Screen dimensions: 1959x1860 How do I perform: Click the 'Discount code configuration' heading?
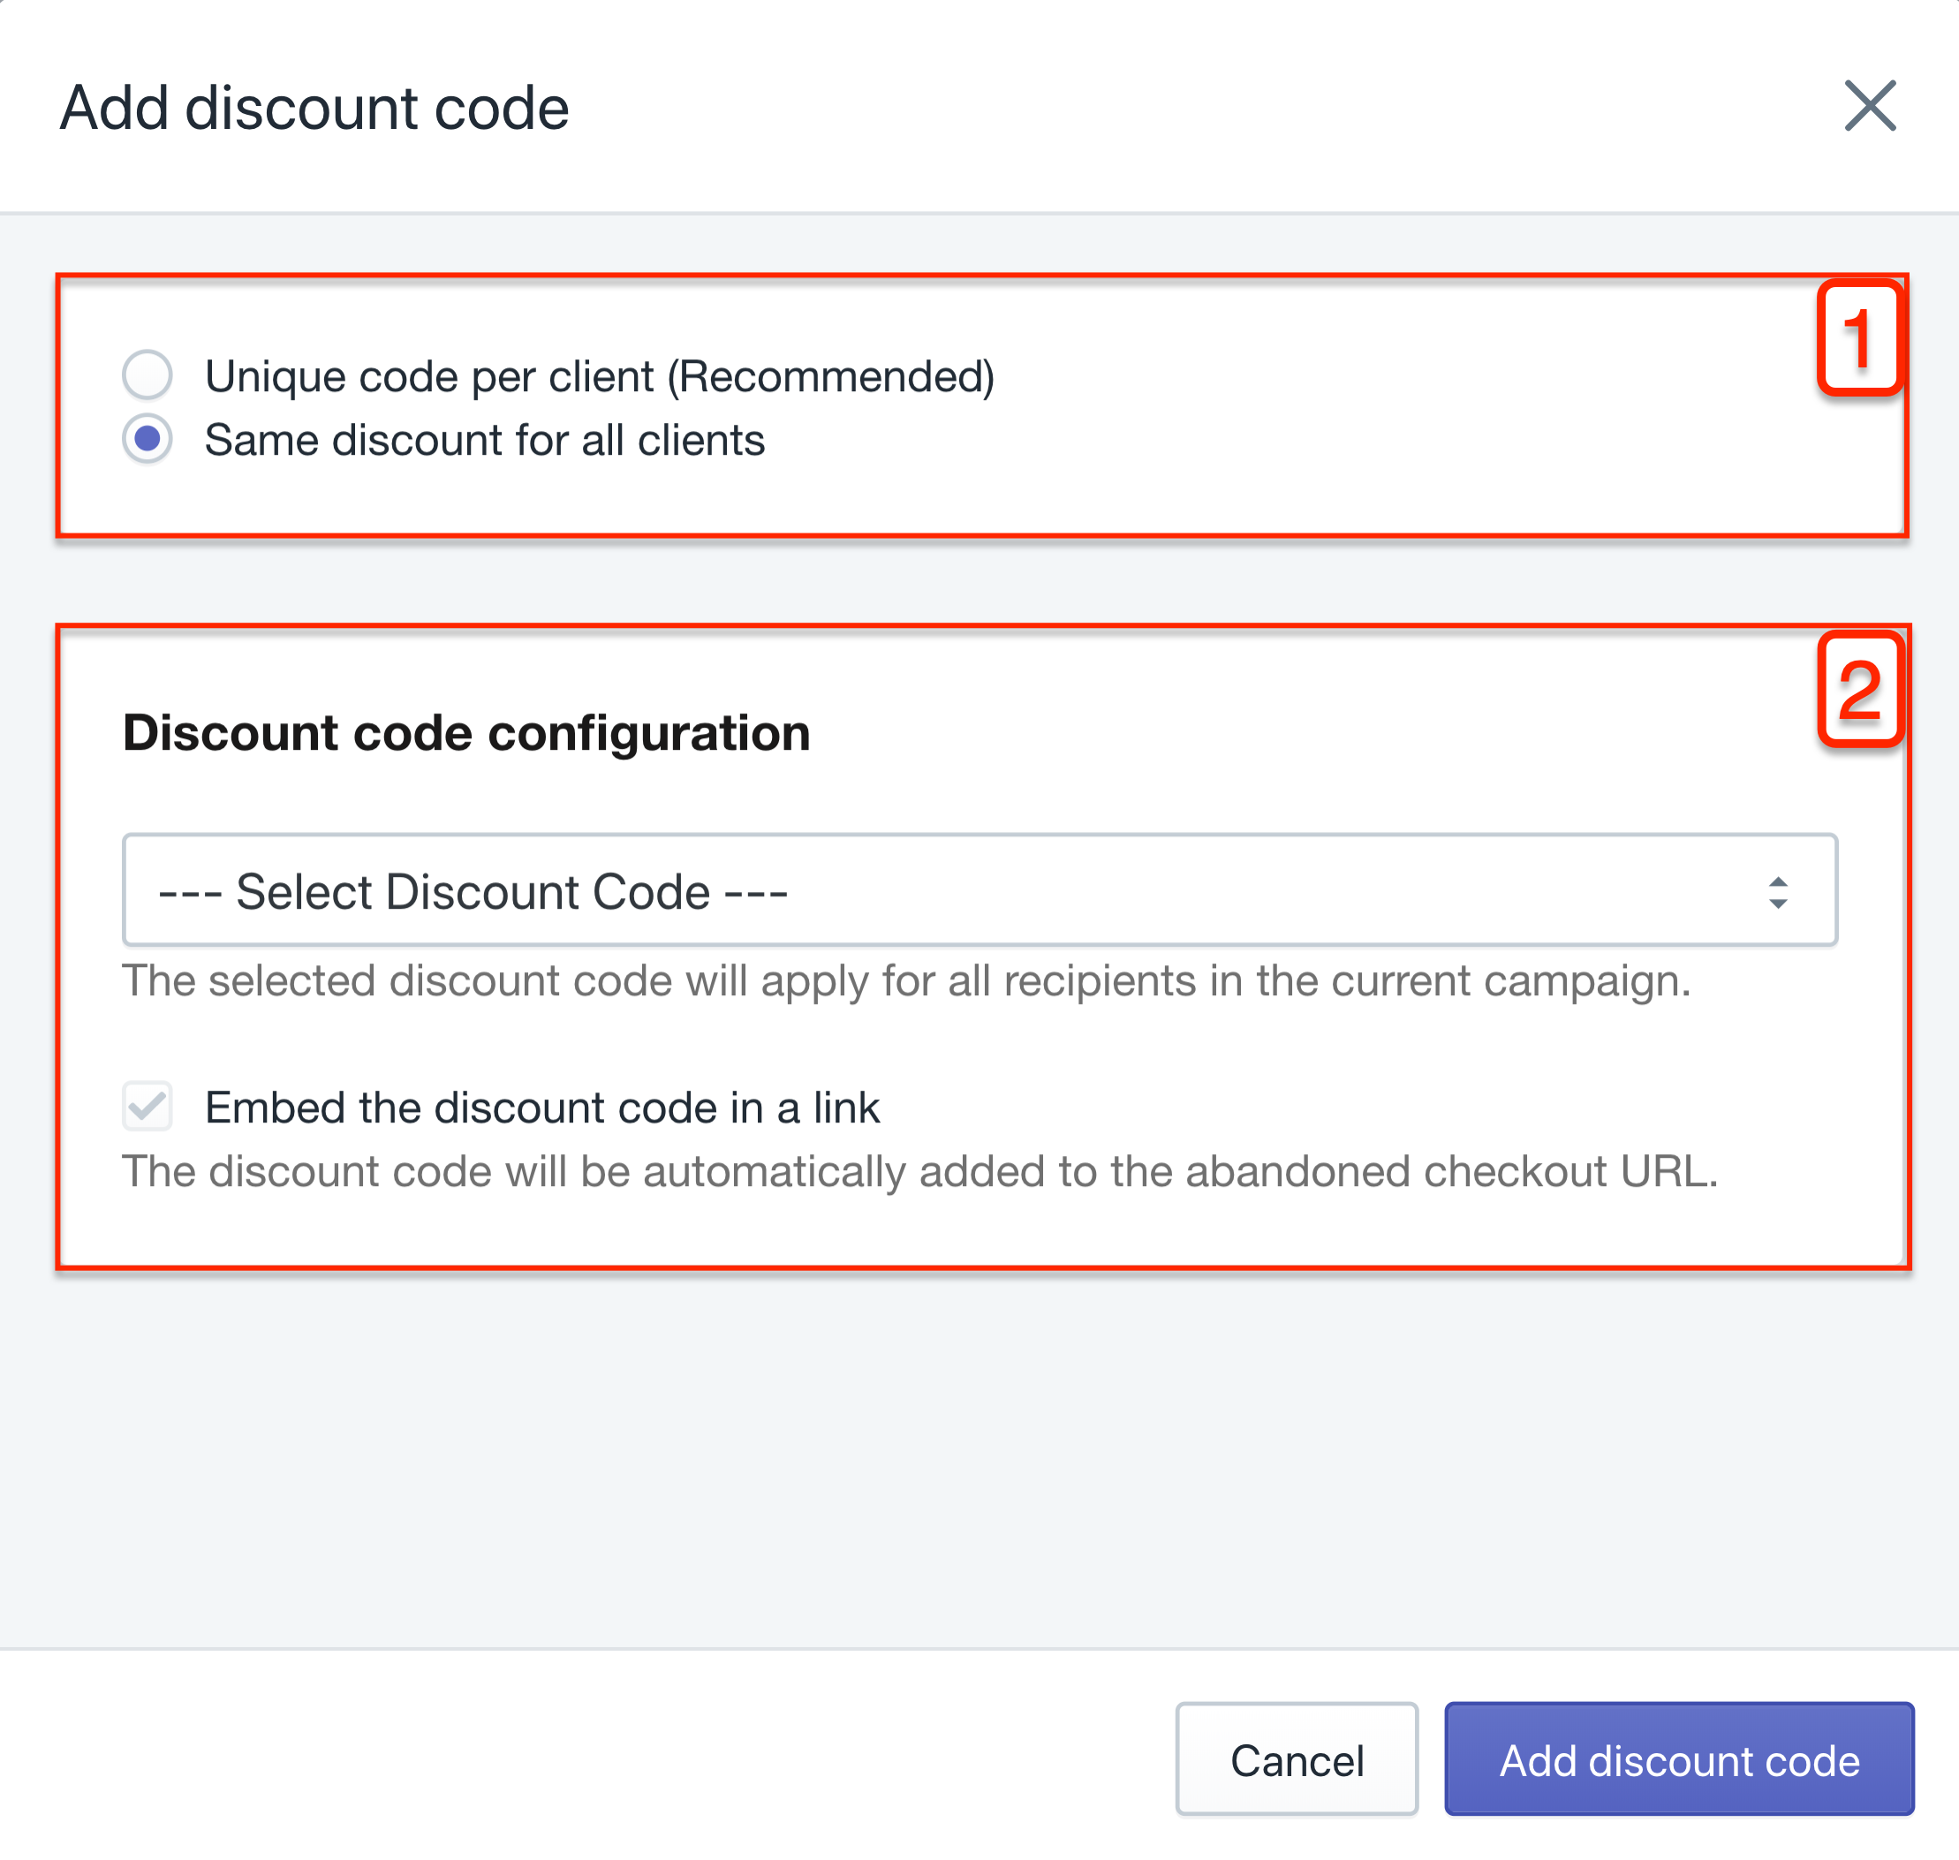[x=466, y=734]
